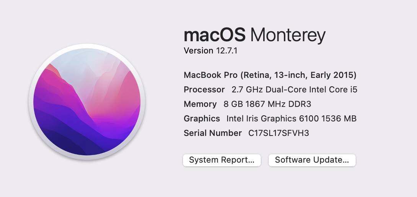Click the Graphics label
Viewport: 417px width, 197px height.
point(202,119)
